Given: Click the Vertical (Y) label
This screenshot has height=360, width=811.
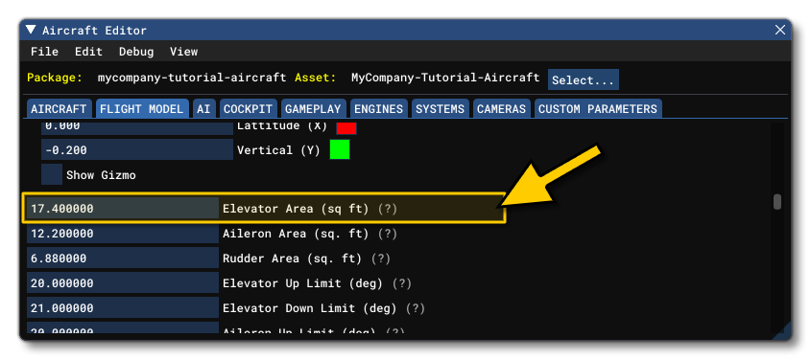Looking at the screenshot, I should point(278,150).
